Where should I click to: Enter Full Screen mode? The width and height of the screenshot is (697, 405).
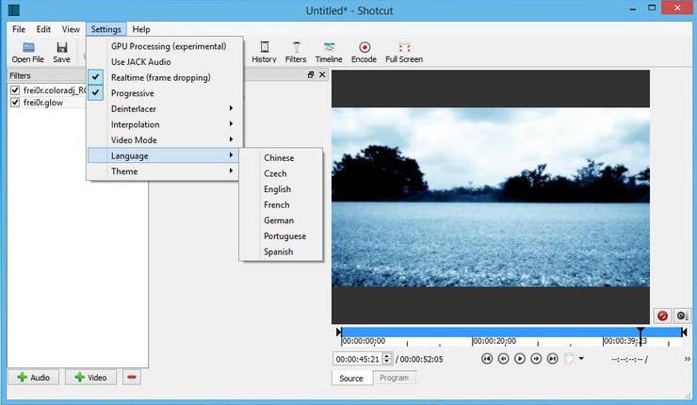(404, 52)
